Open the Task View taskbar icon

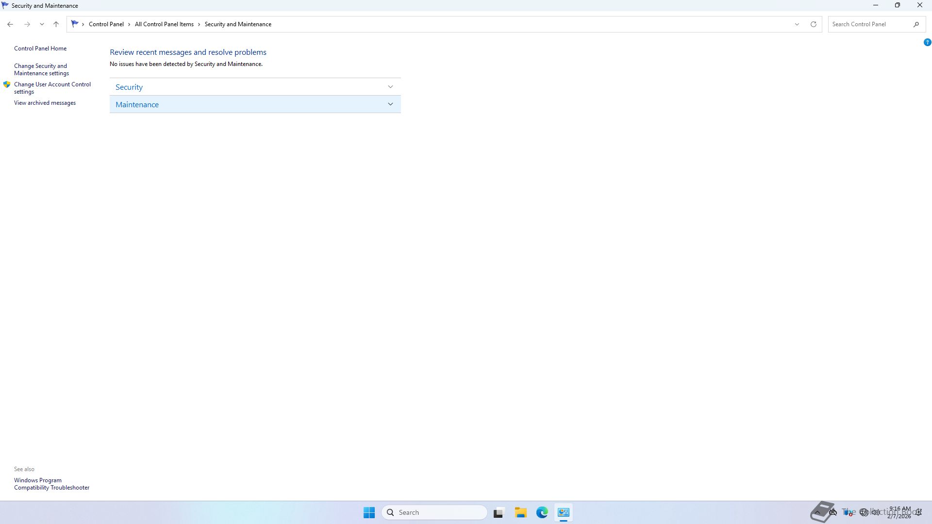pos(499,512)
